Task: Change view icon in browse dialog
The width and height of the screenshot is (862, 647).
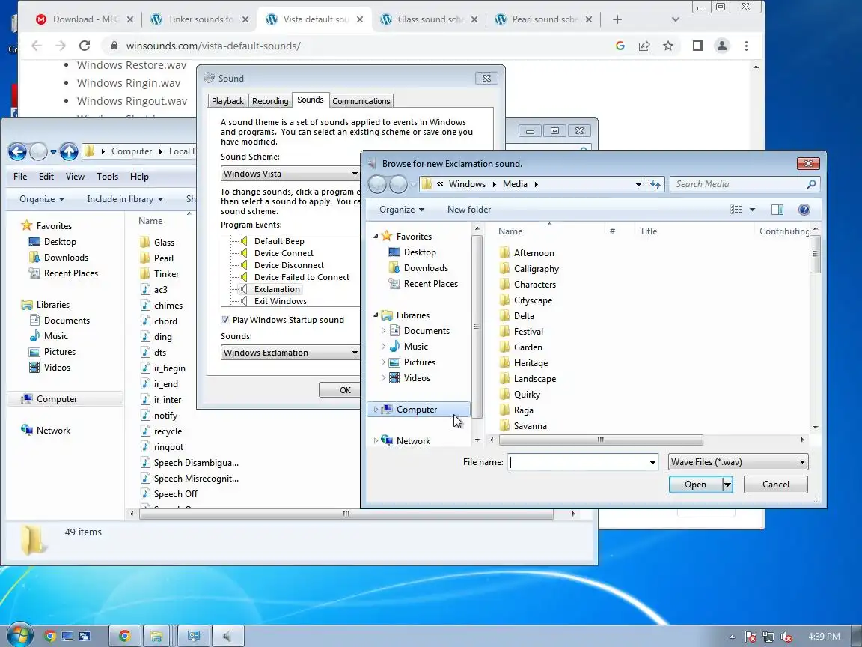Action: click(x=736, y=210)
